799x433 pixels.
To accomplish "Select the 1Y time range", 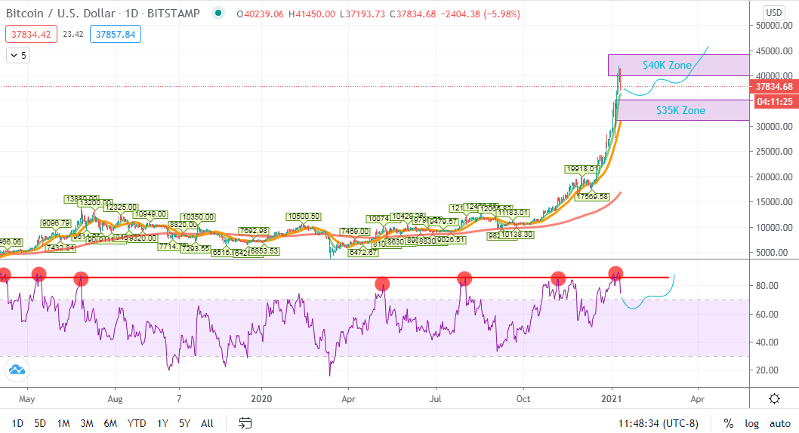I will [x=162, y=423].
